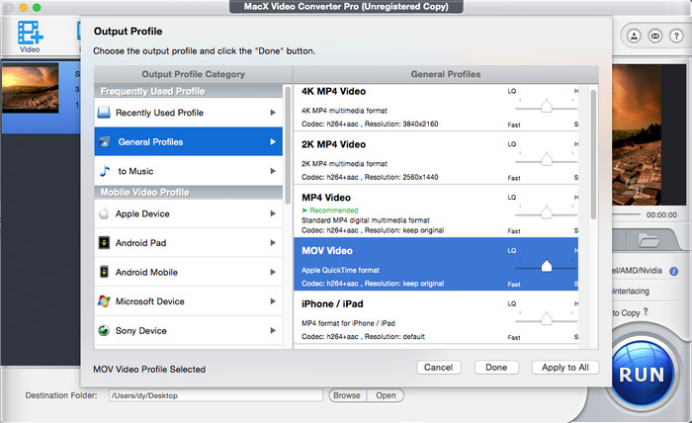
Task: Select Apple Device category
Action: pos(189,213)
